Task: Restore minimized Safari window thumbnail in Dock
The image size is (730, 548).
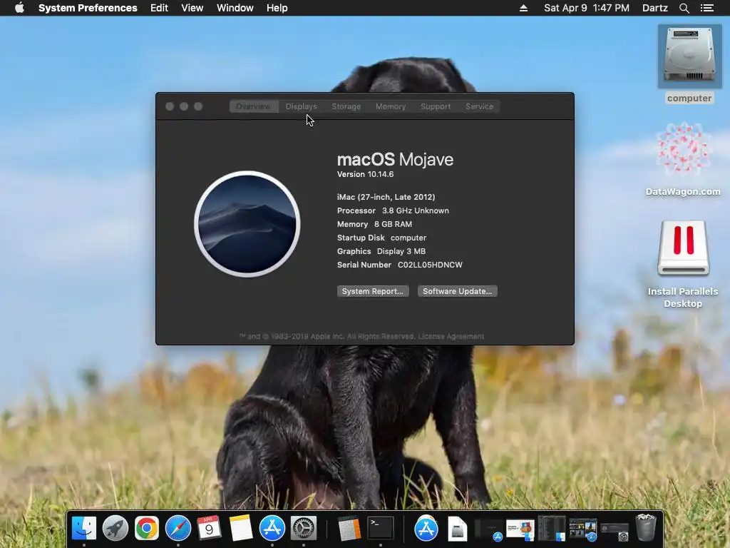Action: 583,530
